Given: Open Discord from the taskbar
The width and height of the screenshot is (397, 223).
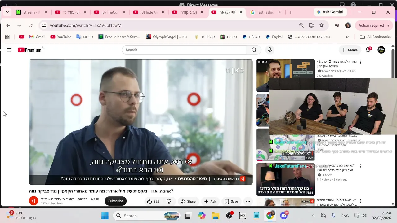Looking at the screenshot, I should click(x=284, y=216).
